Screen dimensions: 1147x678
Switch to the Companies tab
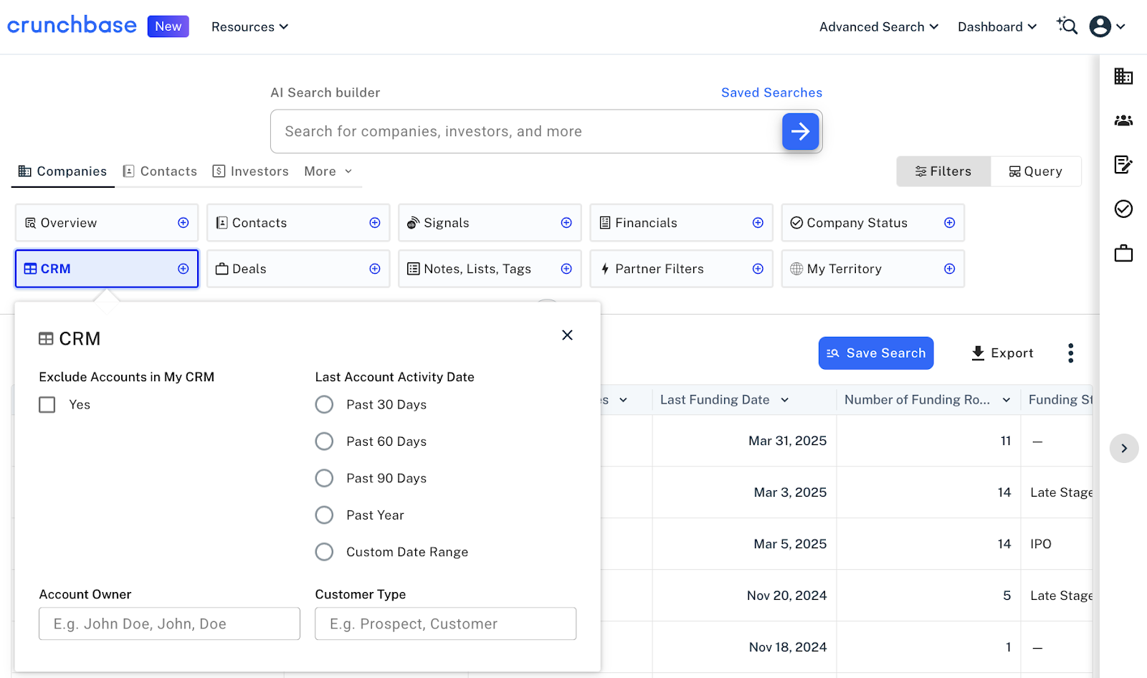pos(62,171)
